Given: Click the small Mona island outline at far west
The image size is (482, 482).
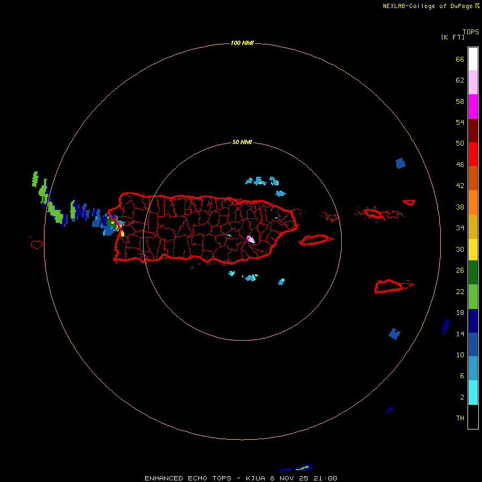Looking at the screenshot, I should [x=36, y=244].
